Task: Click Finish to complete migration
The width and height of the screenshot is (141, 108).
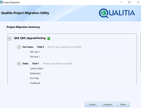Action: (x=123, y=104)
